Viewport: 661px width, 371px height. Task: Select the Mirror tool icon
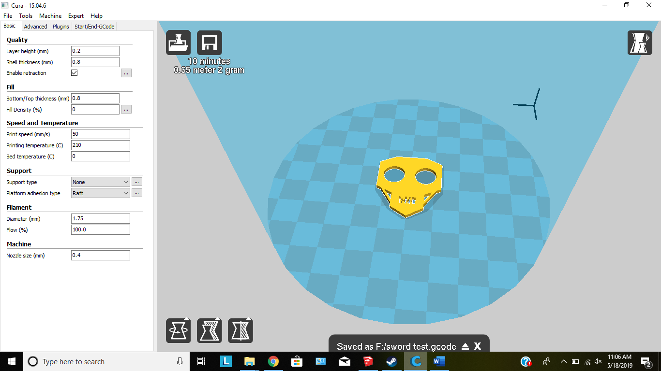click(x=240, y=330)
